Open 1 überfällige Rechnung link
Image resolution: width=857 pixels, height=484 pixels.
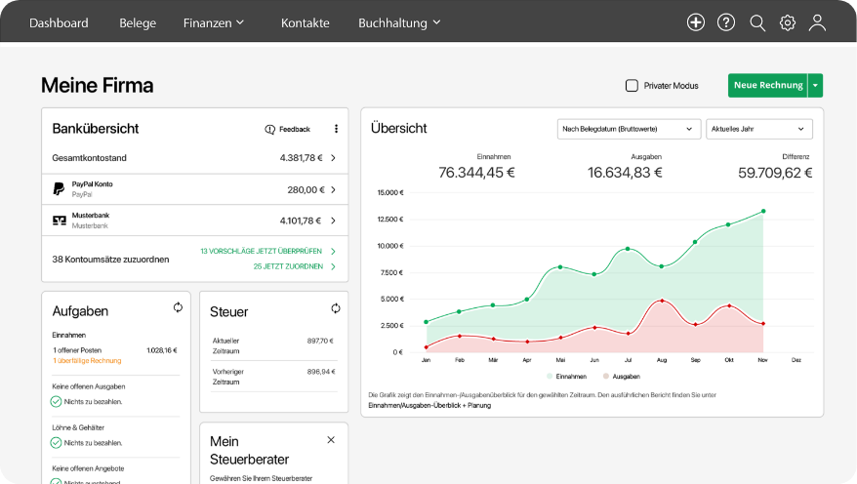87,360
